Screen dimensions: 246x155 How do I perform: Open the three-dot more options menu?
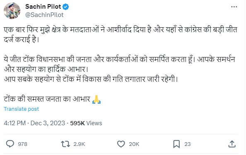(x=234, y=7)
